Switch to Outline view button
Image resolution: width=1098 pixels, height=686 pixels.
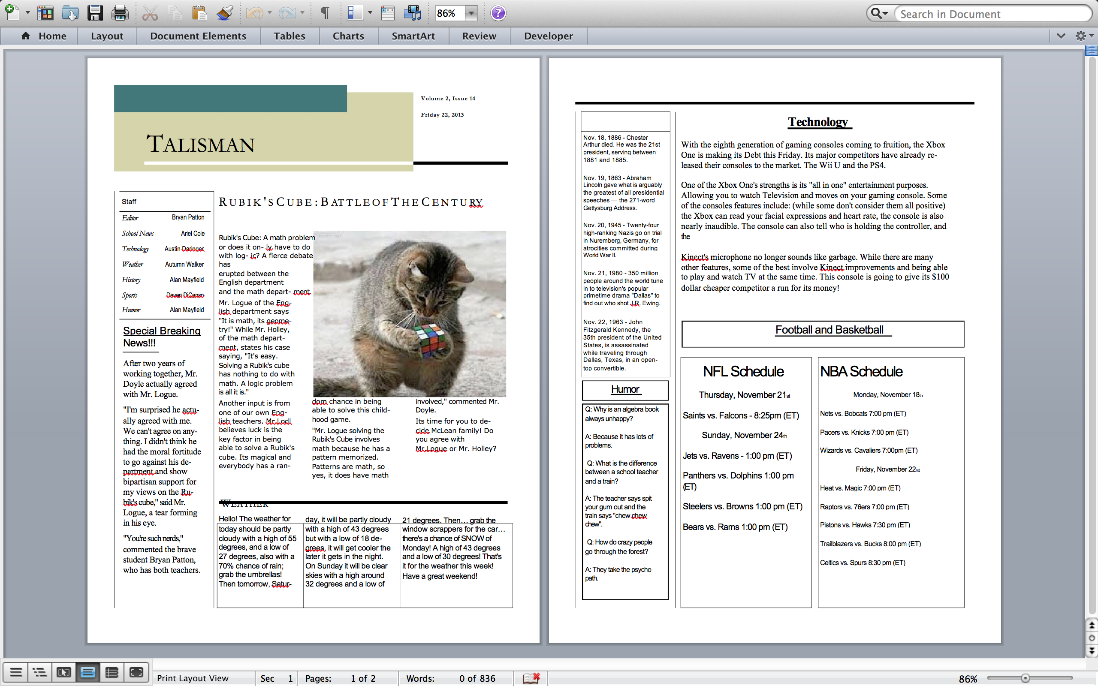click(40, 672)
